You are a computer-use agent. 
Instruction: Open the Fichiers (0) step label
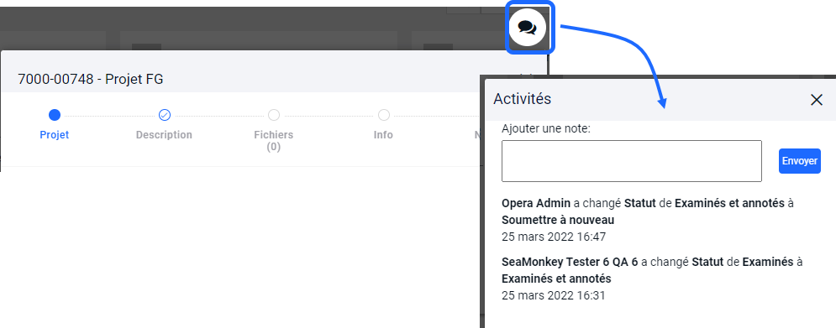point(274,141)
